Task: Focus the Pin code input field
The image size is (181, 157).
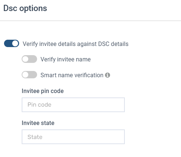Action: point(73,105)
